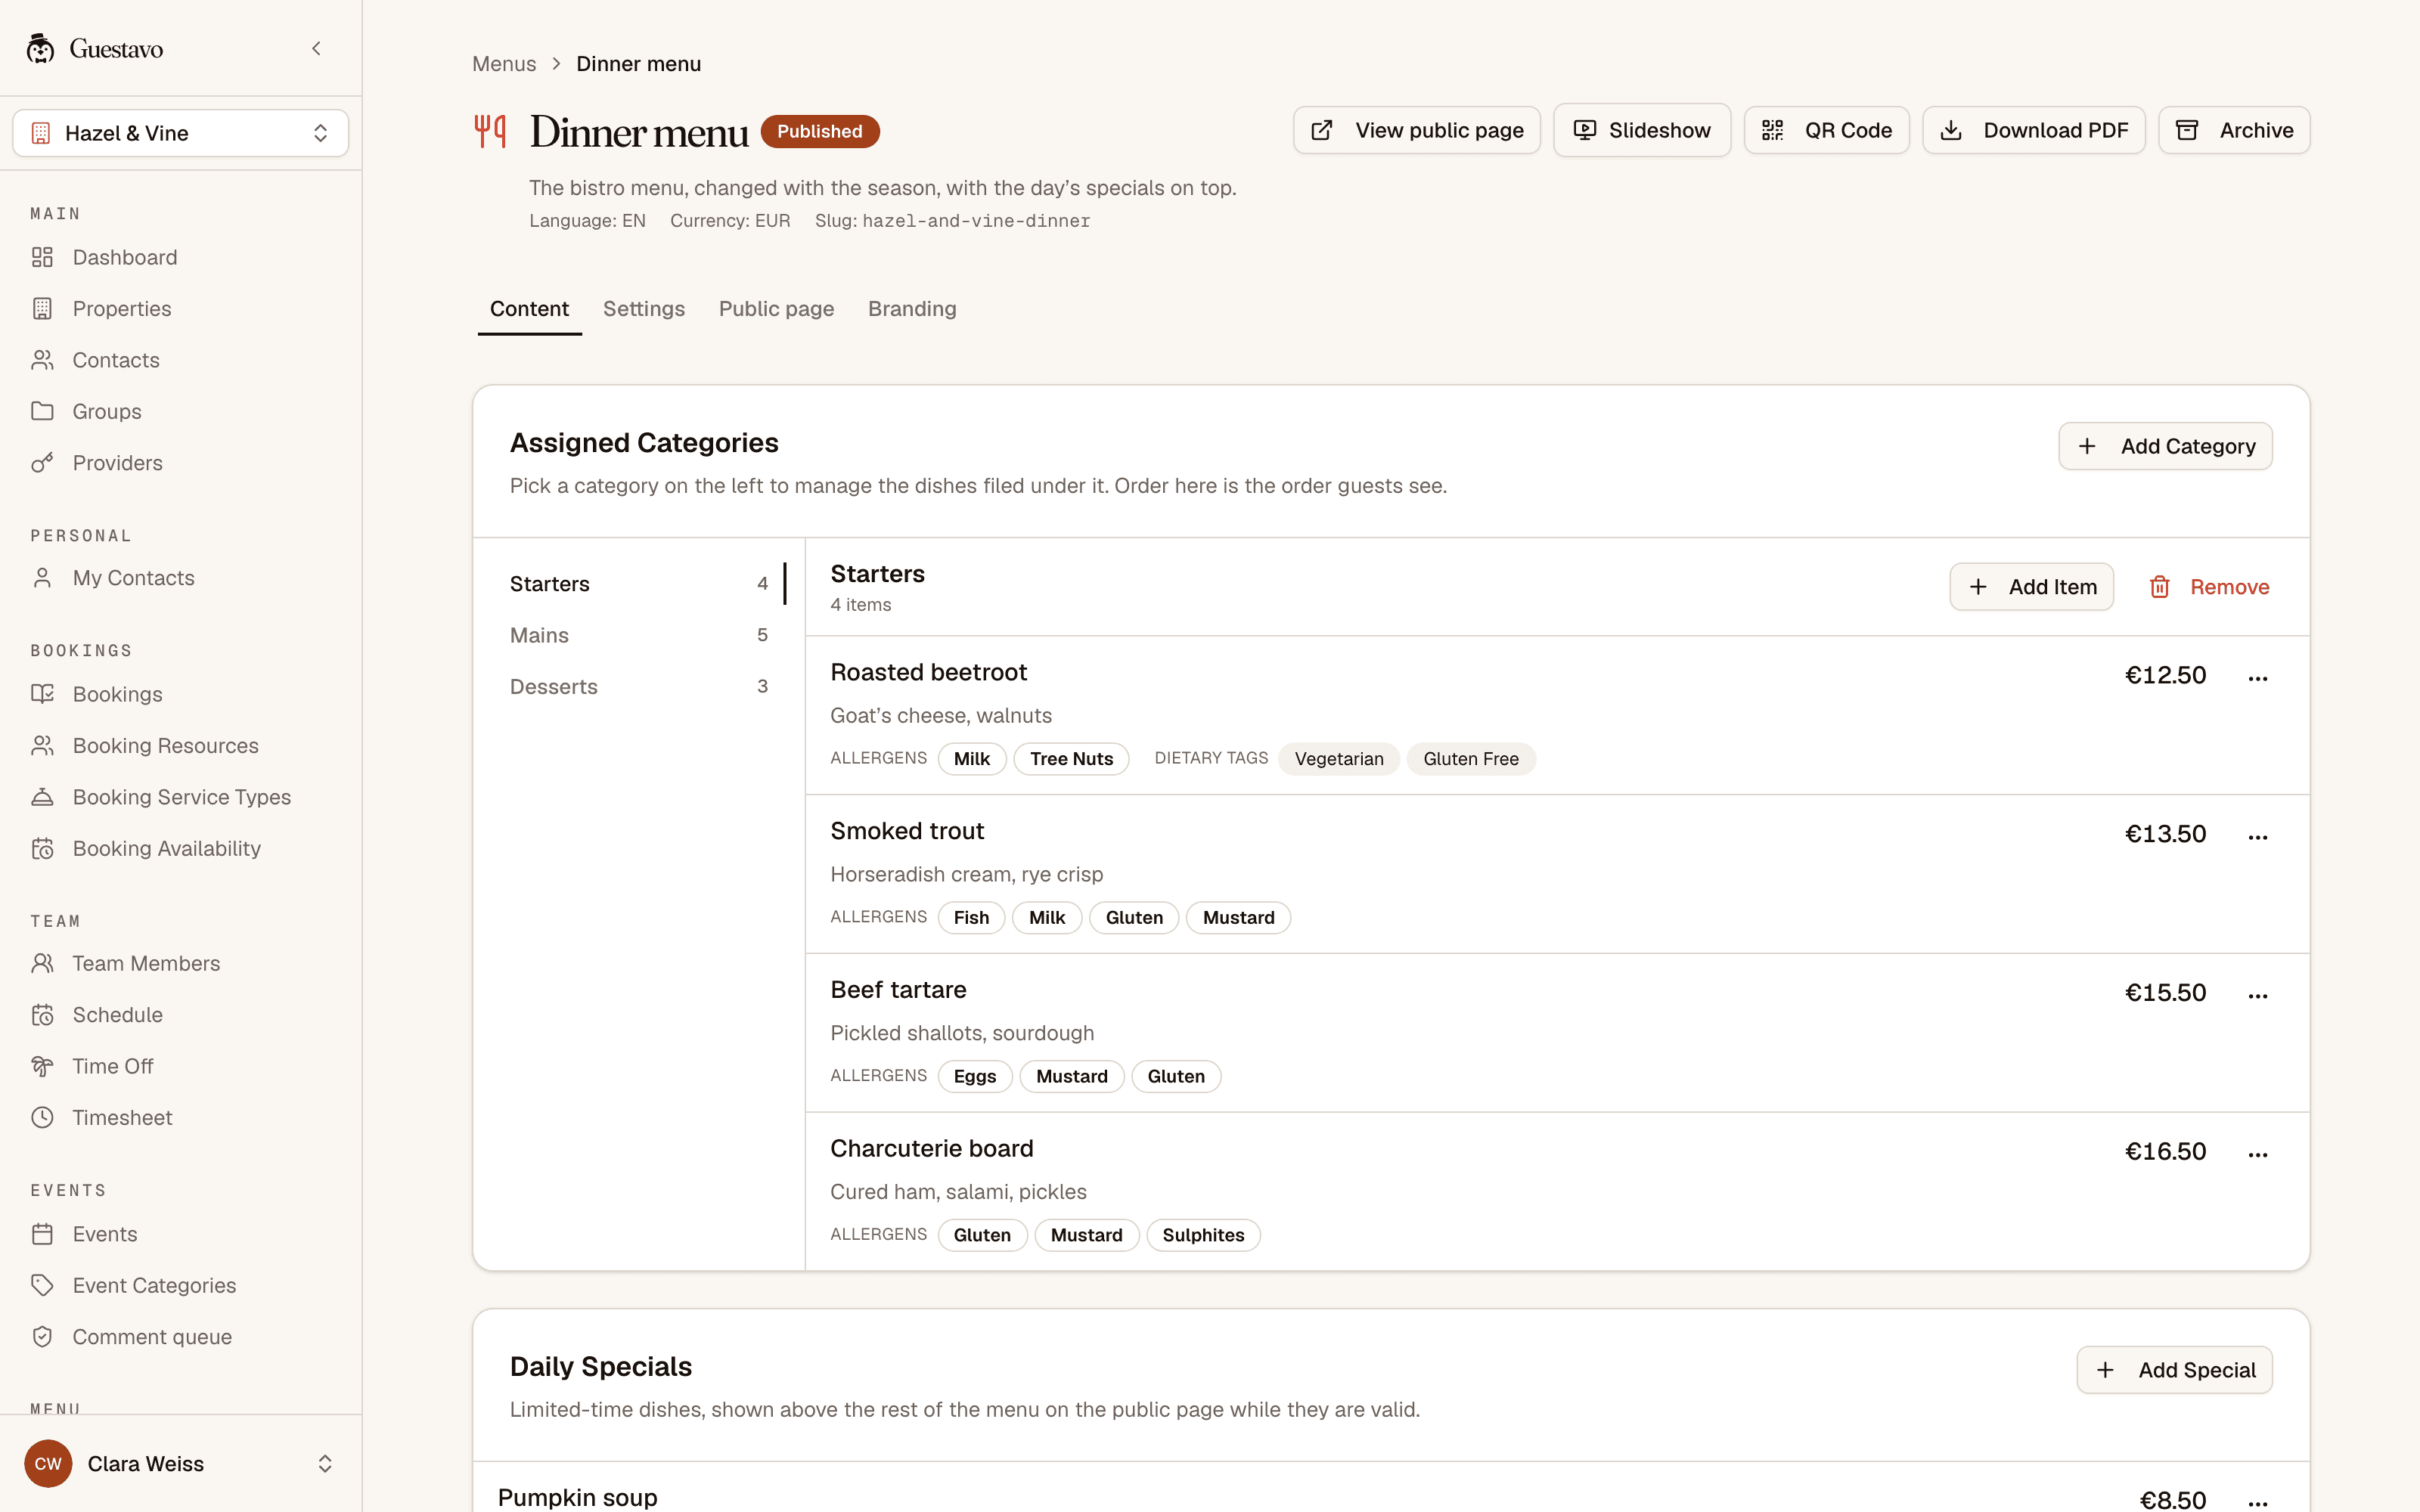Screen dimensions: 2420x1512
Task: Open the Hazel & Vine property switcher
Action: [x=180, y=133]
